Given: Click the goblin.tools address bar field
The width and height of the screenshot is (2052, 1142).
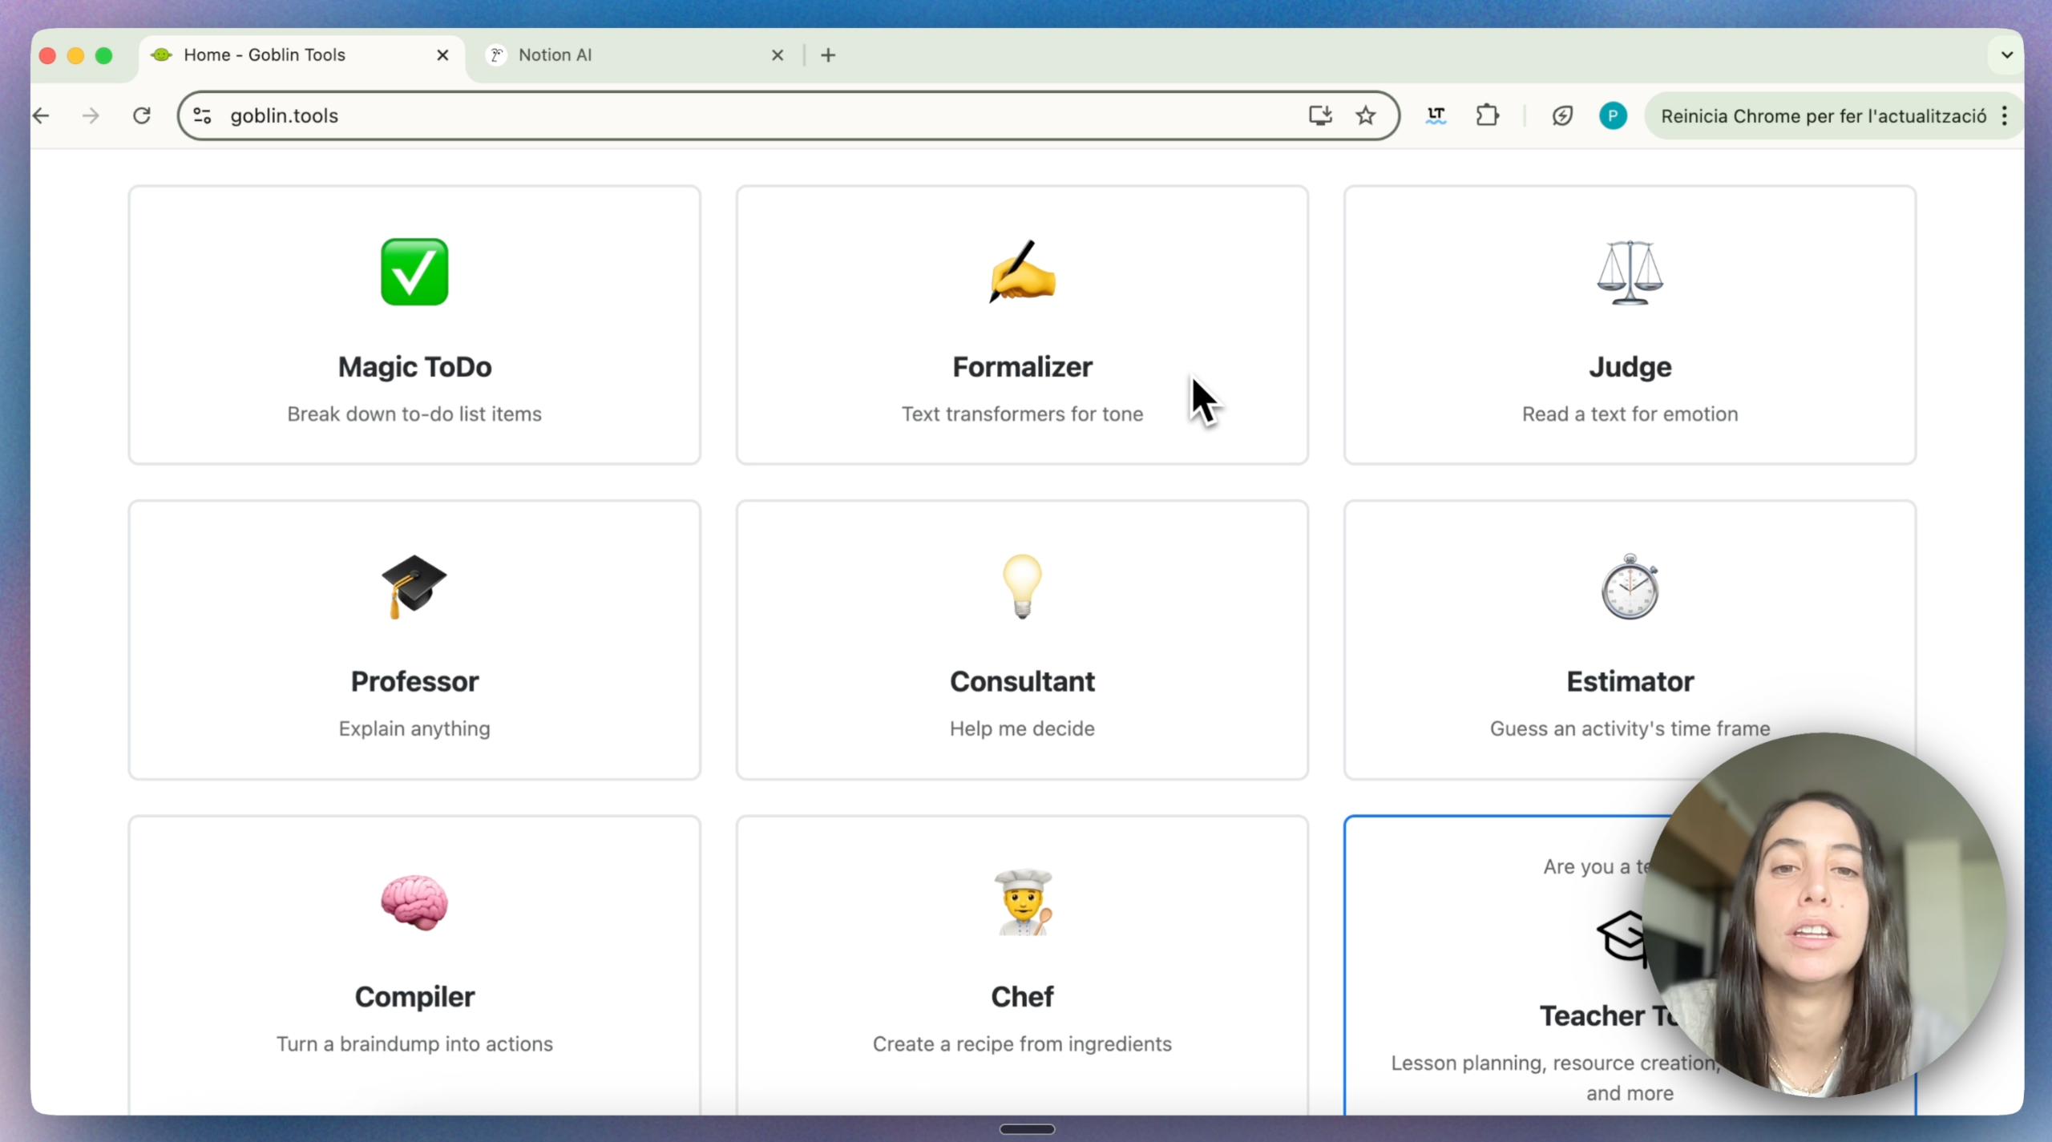Looking at the screenshot, I should [721, 115].
